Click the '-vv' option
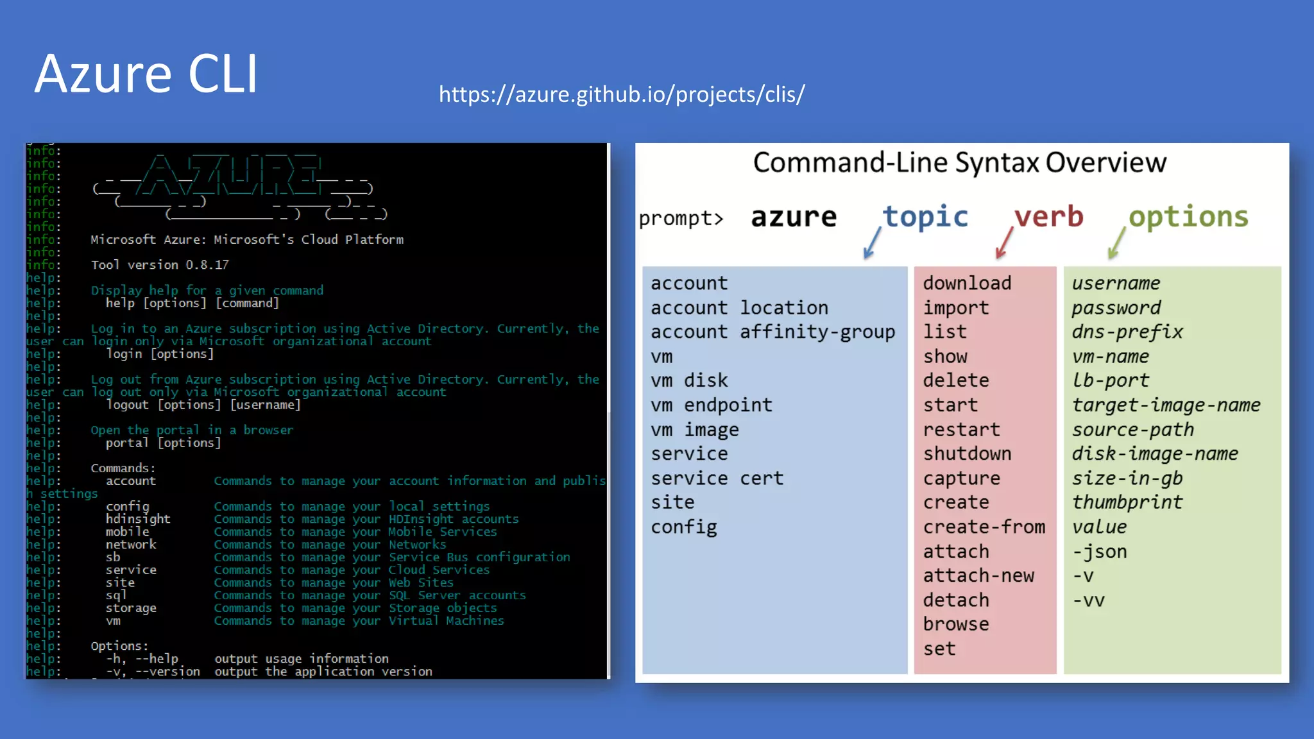This screenshot has height=739, width=1314. (x=1088, y=600)
